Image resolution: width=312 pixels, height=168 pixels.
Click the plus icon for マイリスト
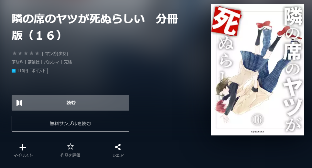(x=23, y=147)
